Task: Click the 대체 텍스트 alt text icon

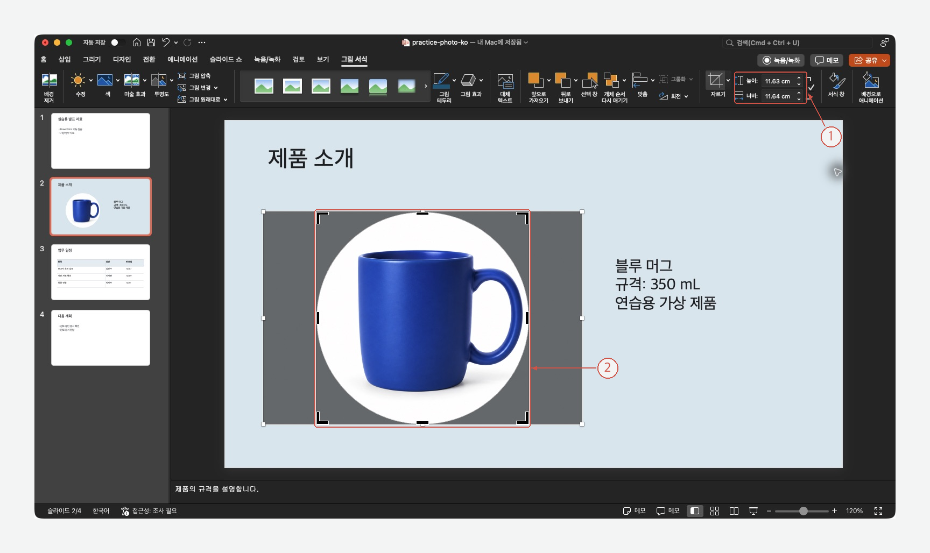Action: click(x=505, y=81)
